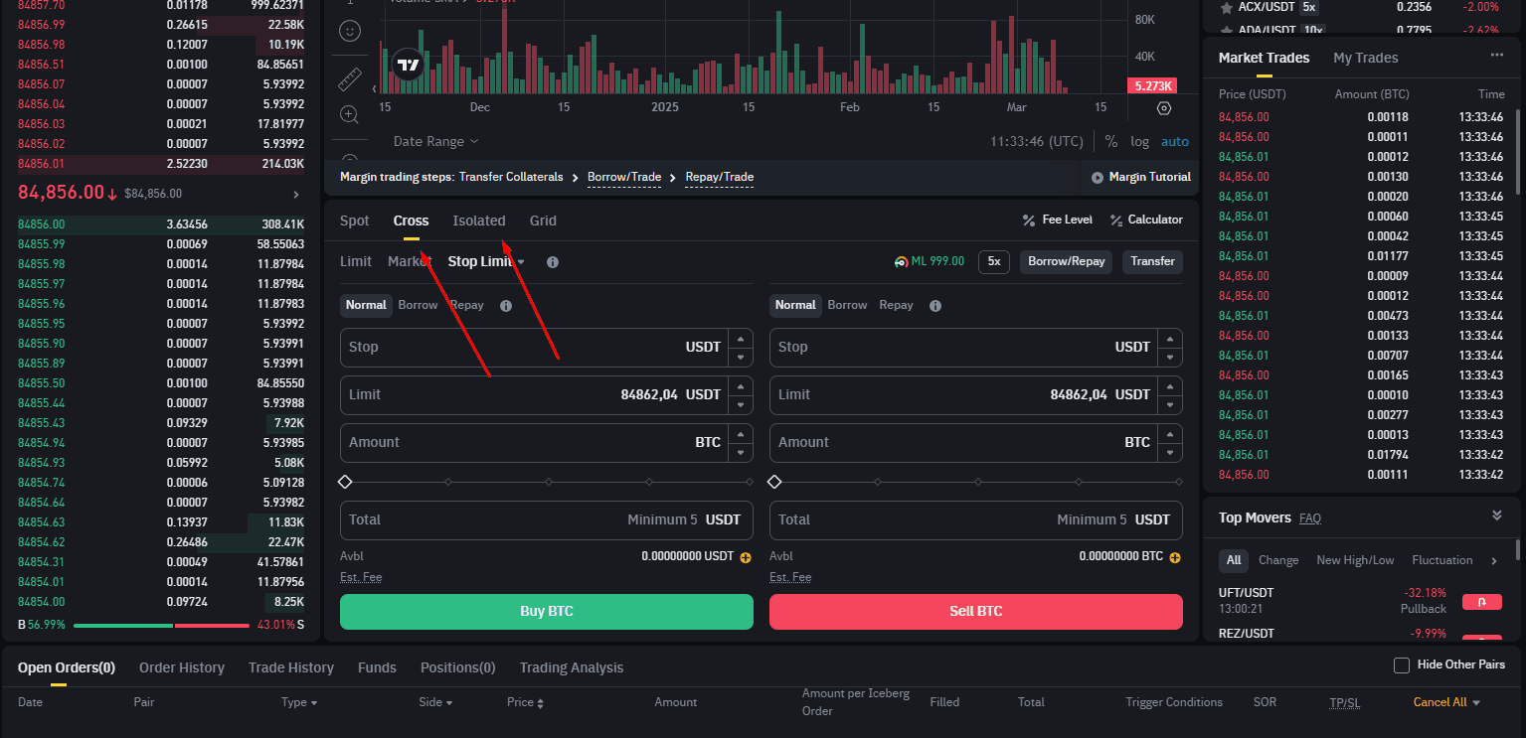Click the order book price arrow chevron
The width and height of the screenshot is (1526, 738).
pos(296,195)
